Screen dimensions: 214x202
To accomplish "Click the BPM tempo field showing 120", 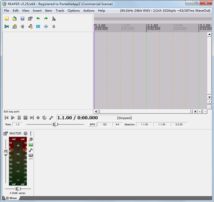I will coord(105,124).
